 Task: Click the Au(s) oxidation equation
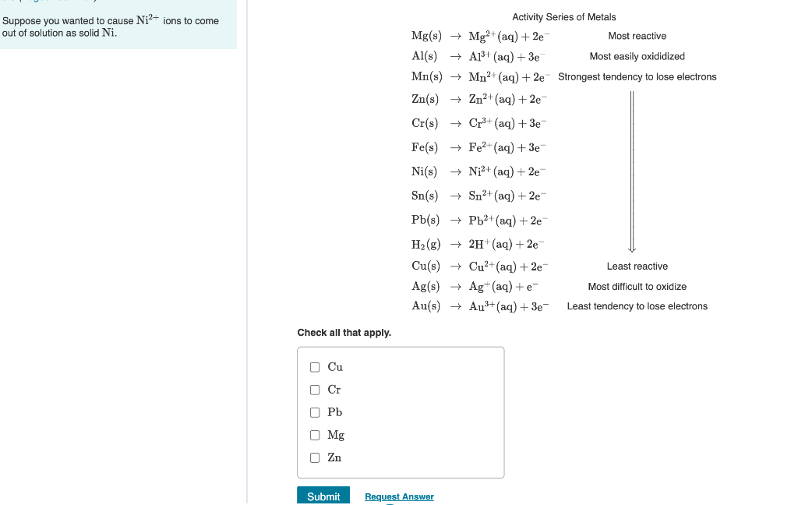click(x=482, y=305)
